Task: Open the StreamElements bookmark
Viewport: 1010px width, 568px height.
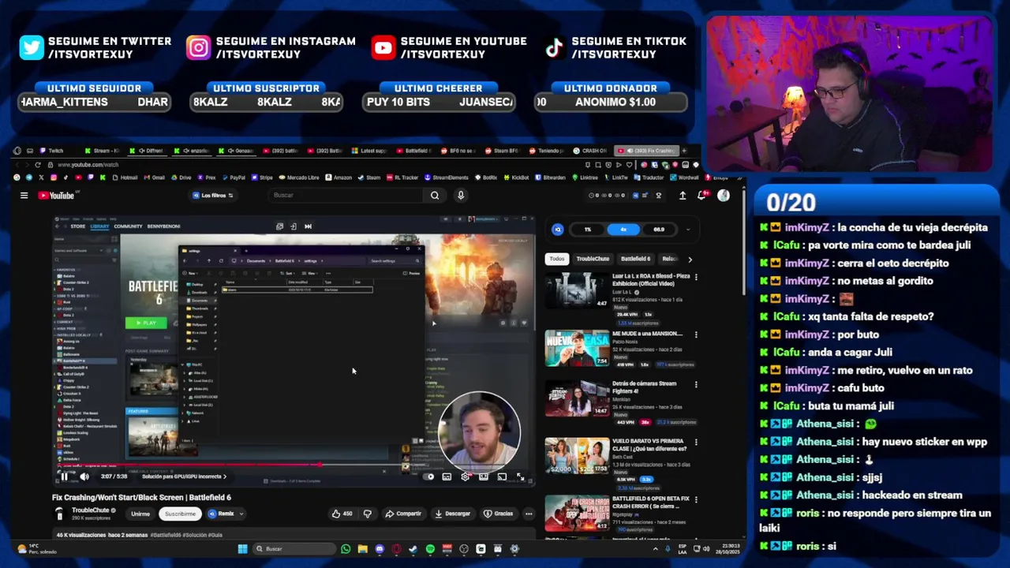Action: (447, 177)
